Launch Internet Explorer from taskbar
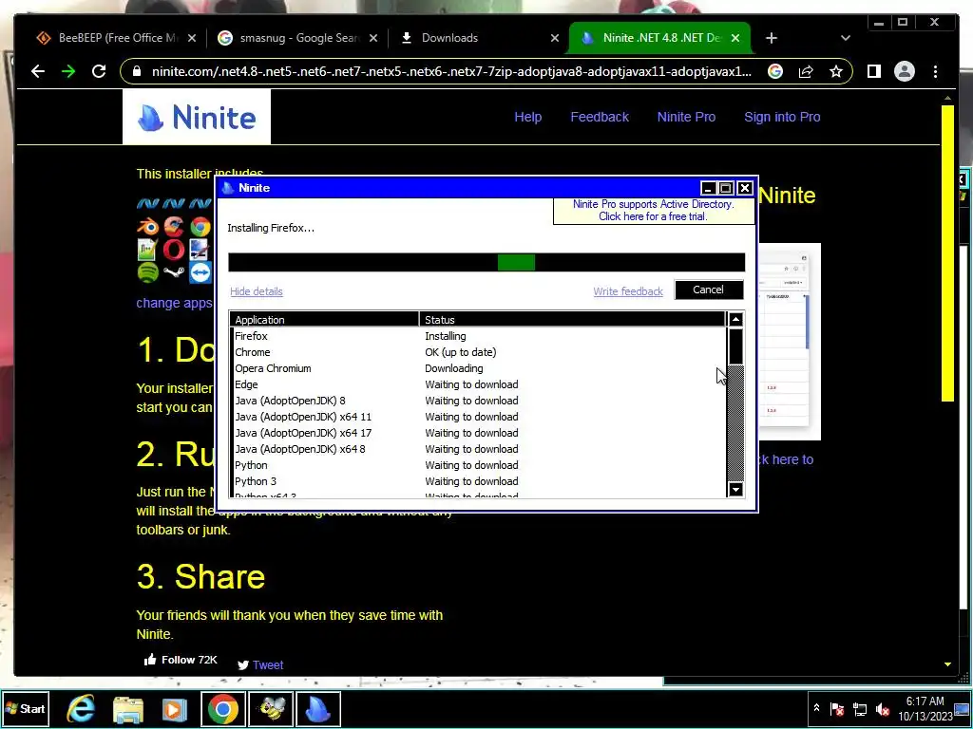973x729 pixels. pyautogui.click(x=81, y=709)
